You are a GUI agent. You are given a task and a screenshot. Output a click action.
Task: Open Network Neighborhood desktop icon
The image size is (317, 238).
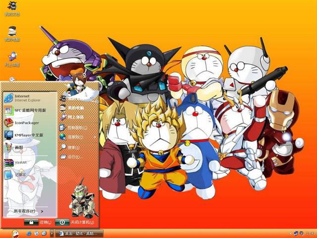point(12,59)
